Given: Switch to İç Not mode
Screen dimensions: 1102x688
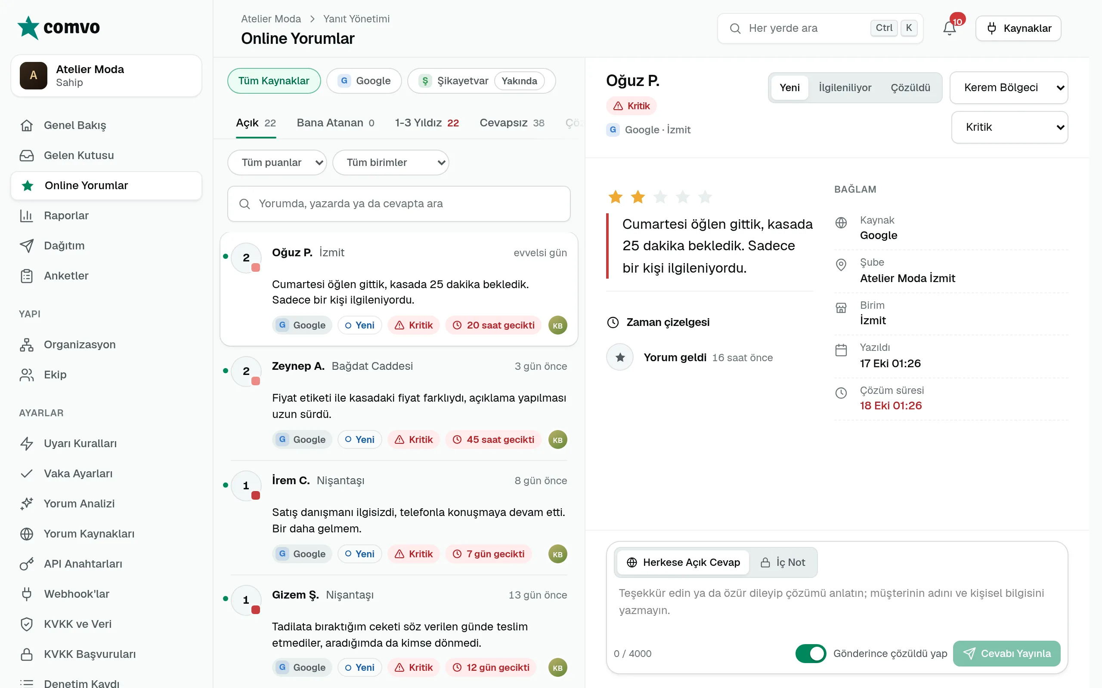Looking at the screenshot, I should coord(783,562).
